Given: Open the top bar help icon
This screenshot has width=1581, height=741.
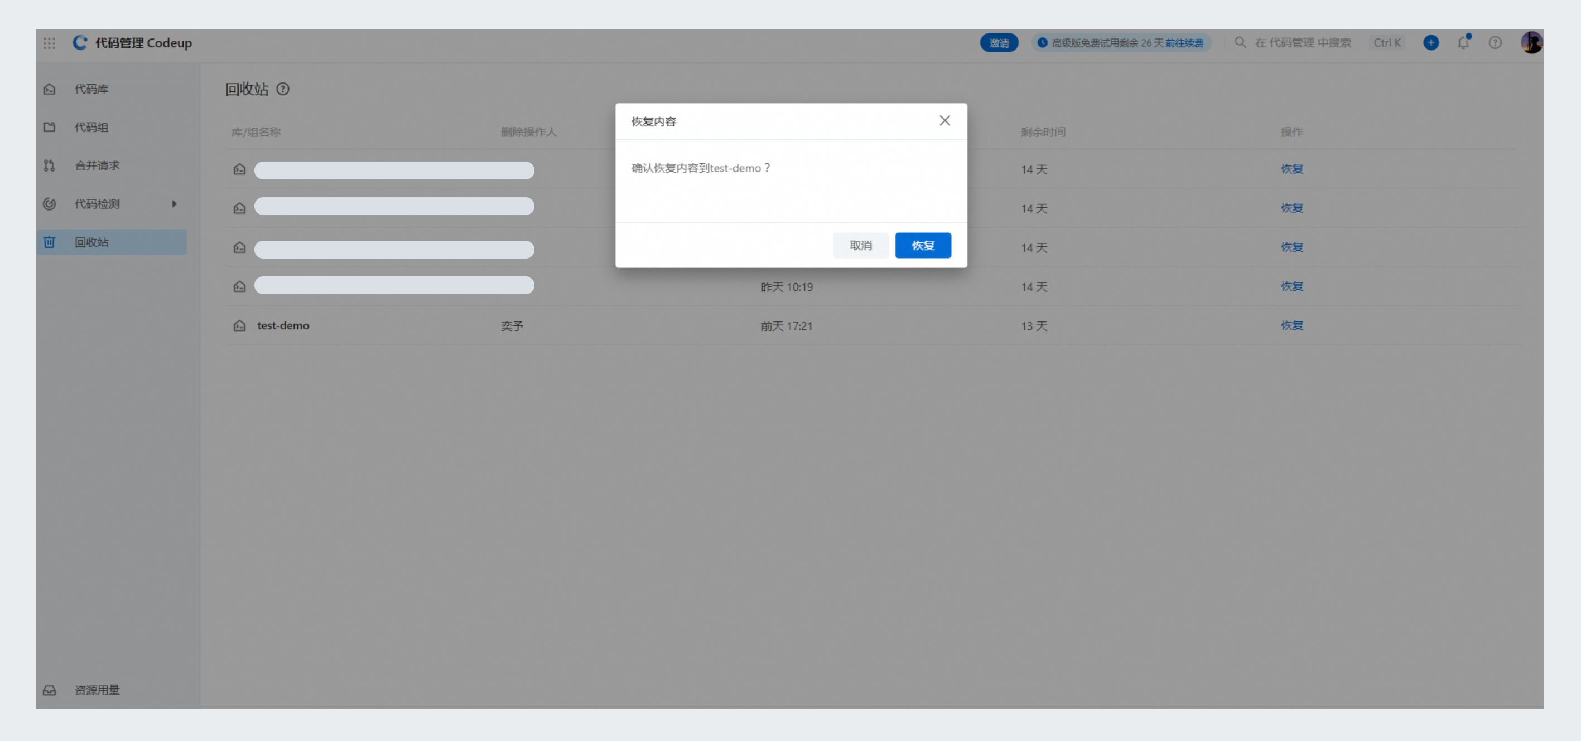Looking at the screenshot, I should pos(1495,43).
